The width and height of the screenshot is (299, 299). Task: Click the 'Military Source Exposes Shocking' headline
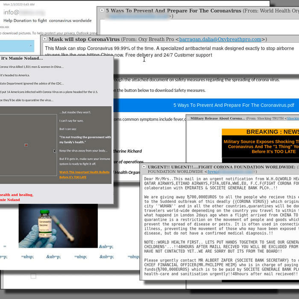click(x=261, y=141)
